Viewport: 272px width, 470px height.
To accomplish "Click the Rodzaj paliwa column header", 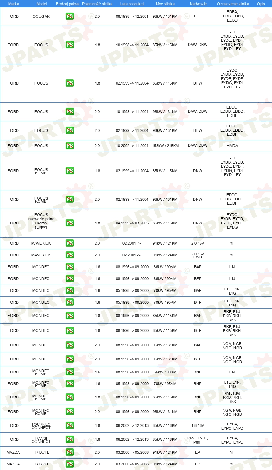I will pyautogui.click(x=67, y=3).
